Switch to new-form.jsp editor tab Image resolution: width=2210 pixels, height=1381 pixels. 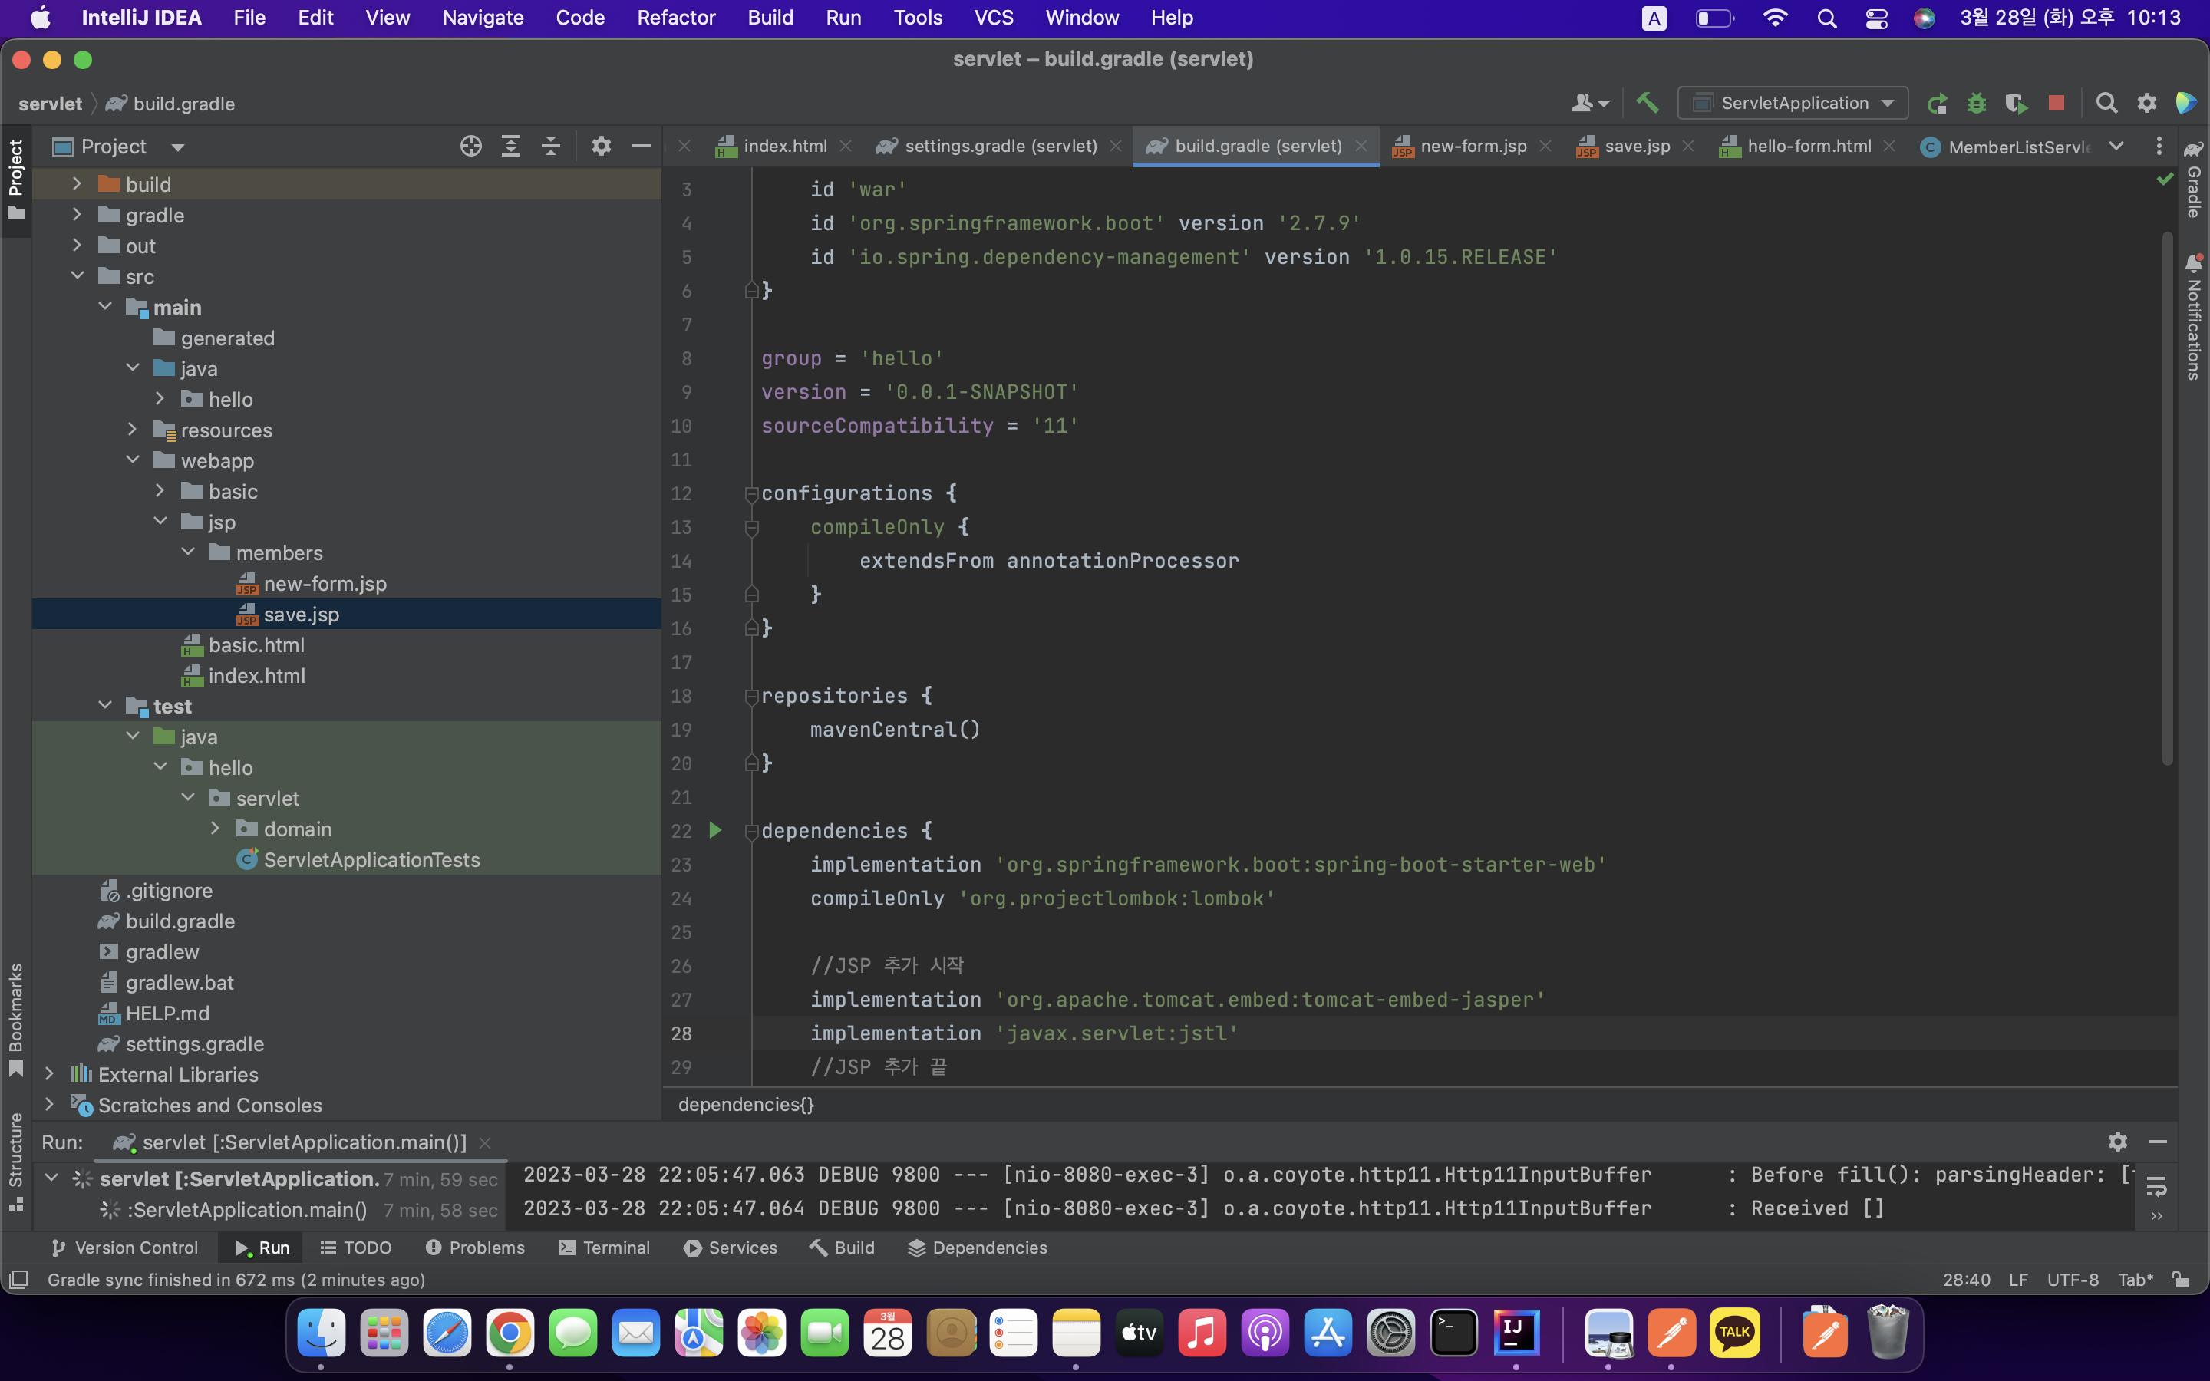(x=1472, y=146)
